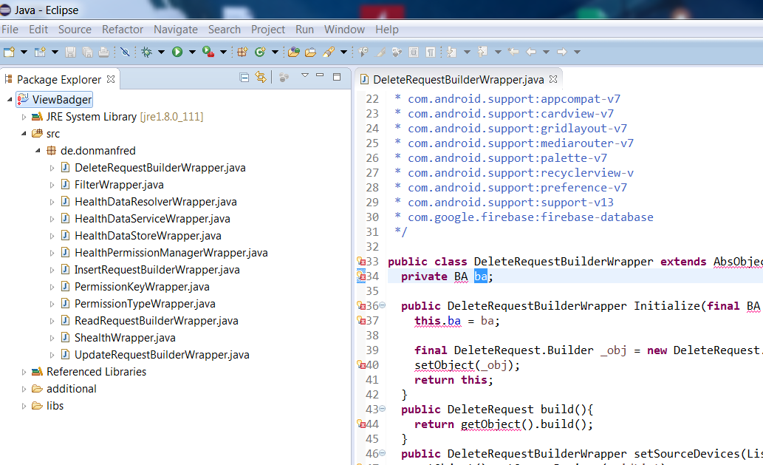Image resolution: width=763 pixels, height=465 pixels.
Task: Collapse the src folder
Action: click(24, 134)
